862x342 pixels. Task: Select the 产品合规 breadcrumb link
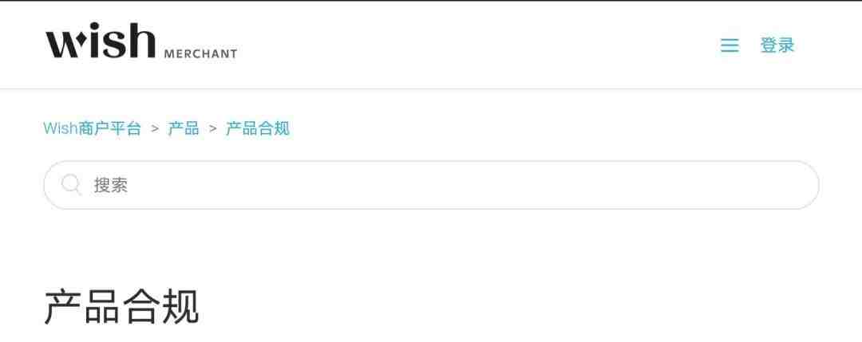(258, 129)
